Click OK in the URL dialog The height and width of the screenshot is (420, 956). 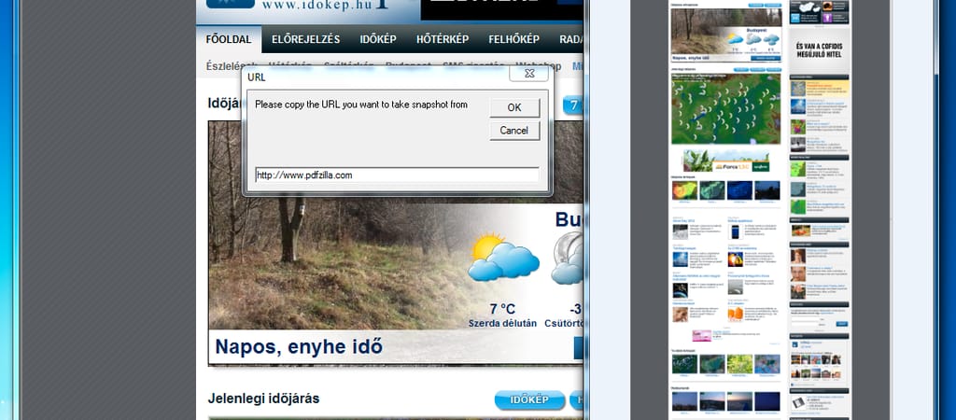(514, 107)
